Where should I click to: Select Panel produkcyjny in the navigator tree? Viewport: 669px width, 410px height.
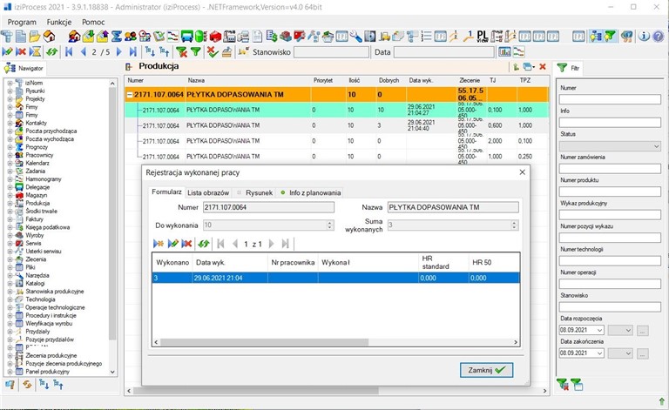click(47, 372)
